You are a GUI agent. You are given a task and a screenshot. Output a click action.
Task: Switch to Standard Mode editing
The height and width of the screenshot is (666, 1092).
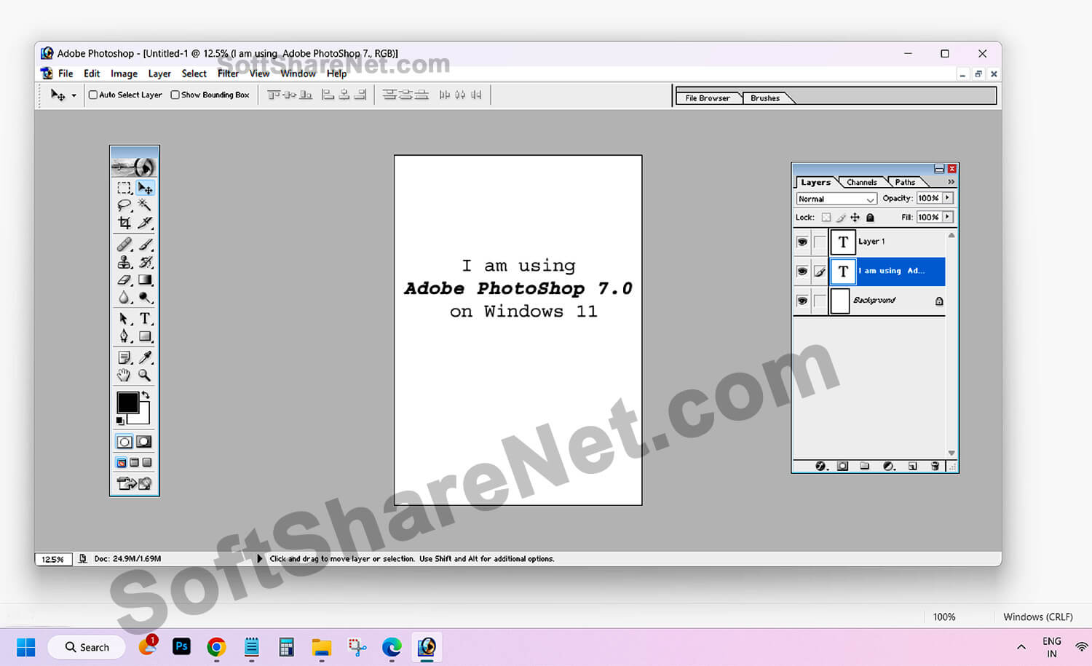tap(124, 442)
